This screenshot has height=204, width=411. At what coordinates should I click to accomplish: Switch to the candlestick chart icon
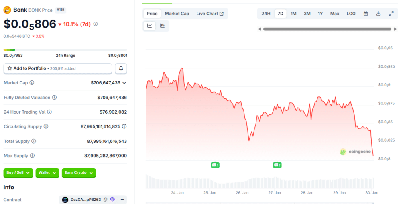[163, 26]
